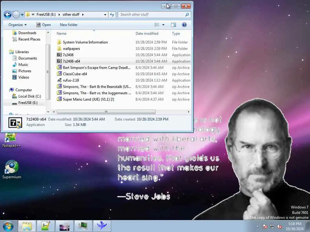Expand the address bar history dropdown
This screenshot has height=232, width=310.
pos(105,14)
